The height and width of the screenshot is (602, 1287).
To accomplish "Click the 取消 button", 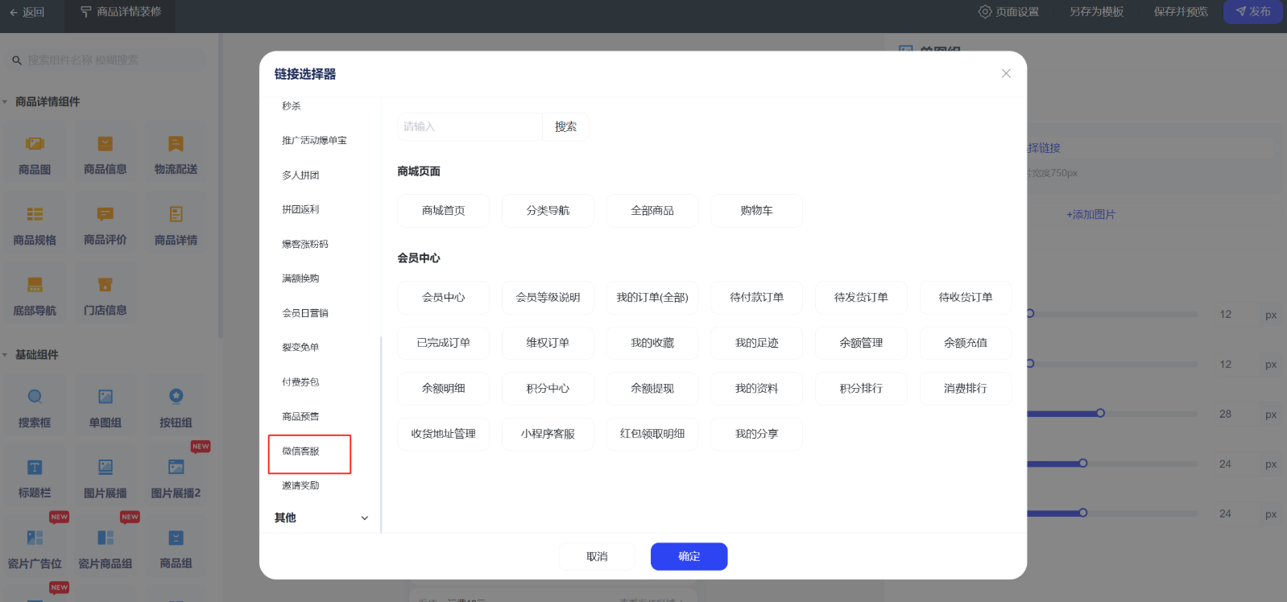I will click(x=597, y=557).
